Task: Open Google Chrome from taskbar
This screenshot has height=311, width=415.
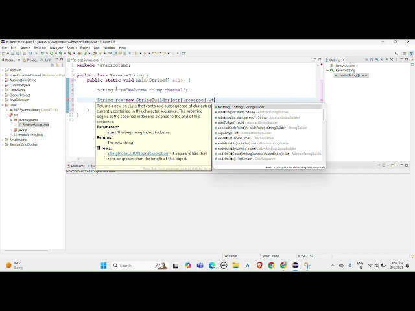Action: pos(271,265)
